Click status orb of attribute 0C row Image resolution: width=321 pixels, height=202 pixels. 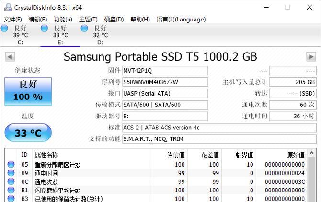[11, 181]
